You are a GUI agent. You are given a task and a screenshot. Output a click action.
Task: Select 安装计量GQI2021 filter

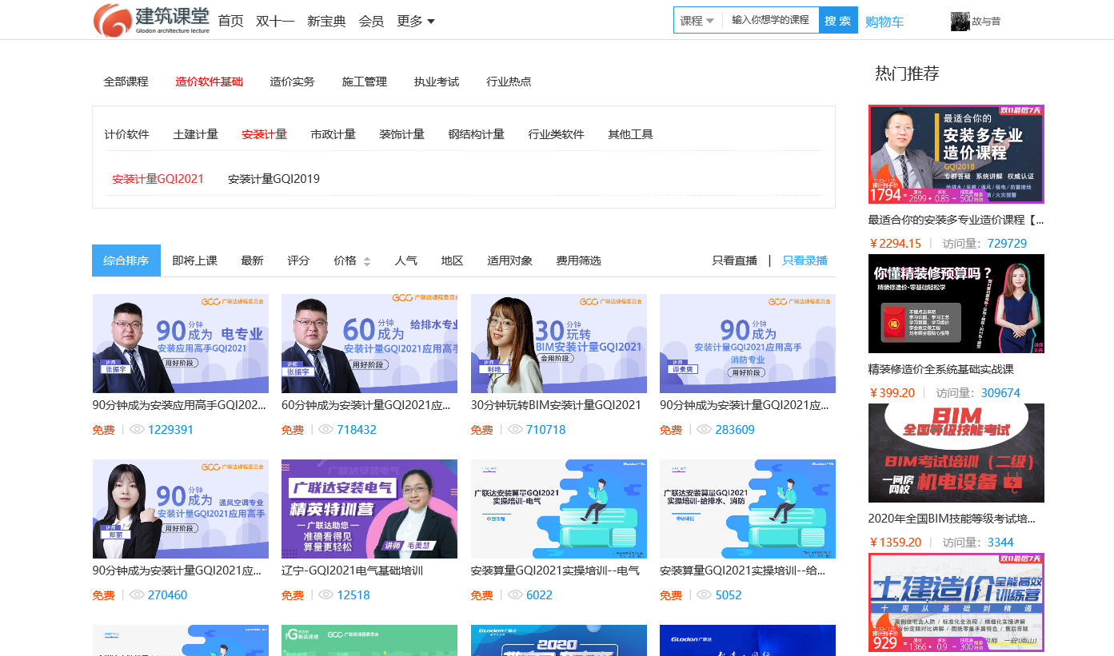click(x=158, y=179)
